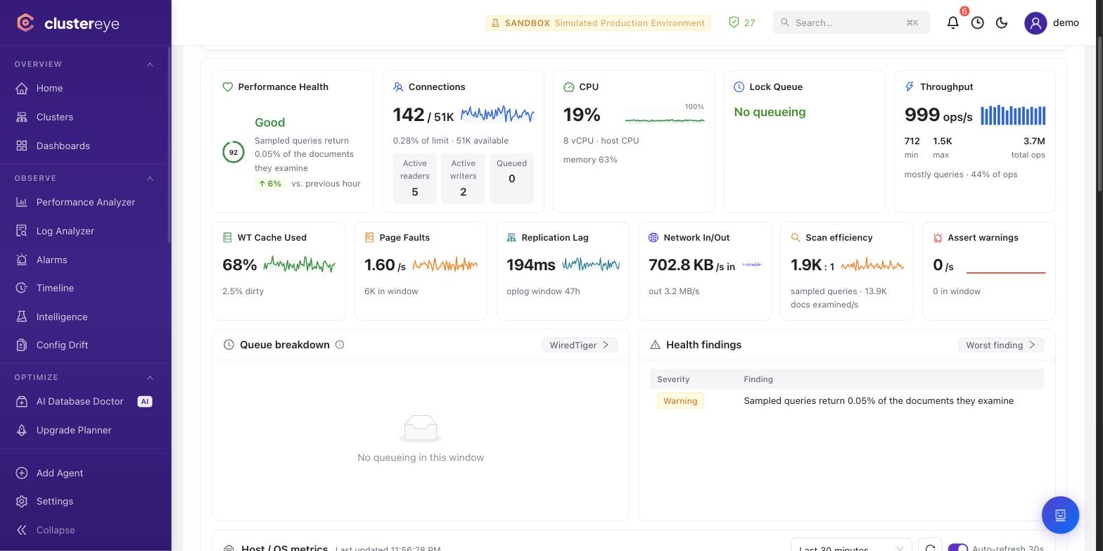Open Worst finding link
This screenshot has height=551, width=1103.
point(1000,345)
